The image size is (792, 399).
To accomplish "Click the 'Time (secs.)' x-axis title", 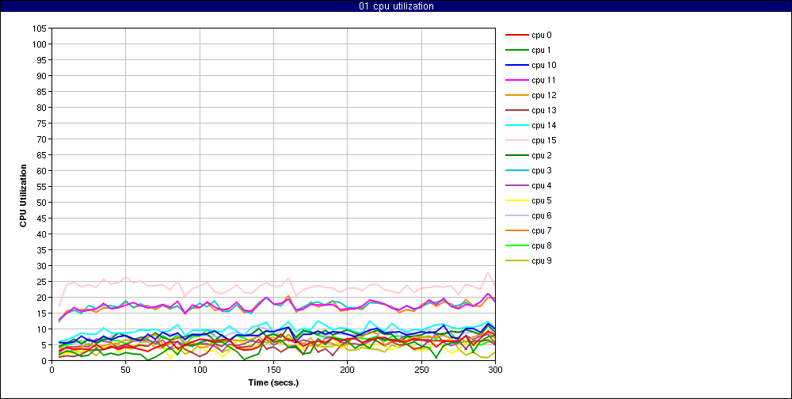I will click(x=273, y=383).
